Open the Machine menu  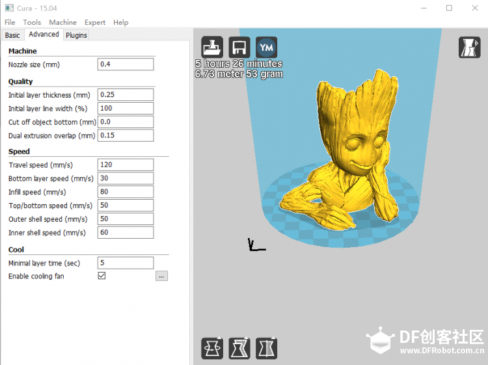click(x=62, y=22)
